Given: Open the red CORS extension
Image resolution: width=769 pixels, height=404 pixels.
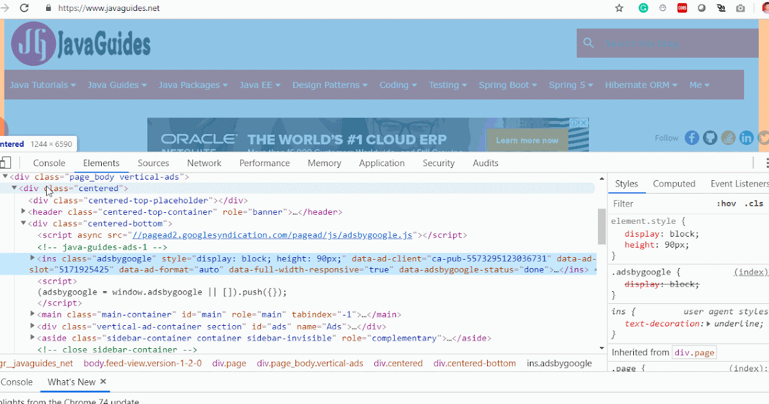Looking at the screenshot, I should (x=682, y=8).
